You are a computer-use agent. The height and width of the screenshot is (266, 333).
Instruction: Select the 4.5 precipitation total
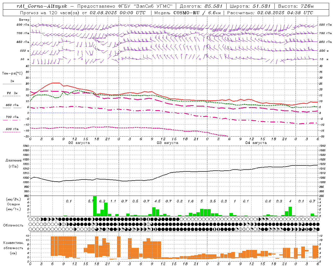[x=157, y=201]
